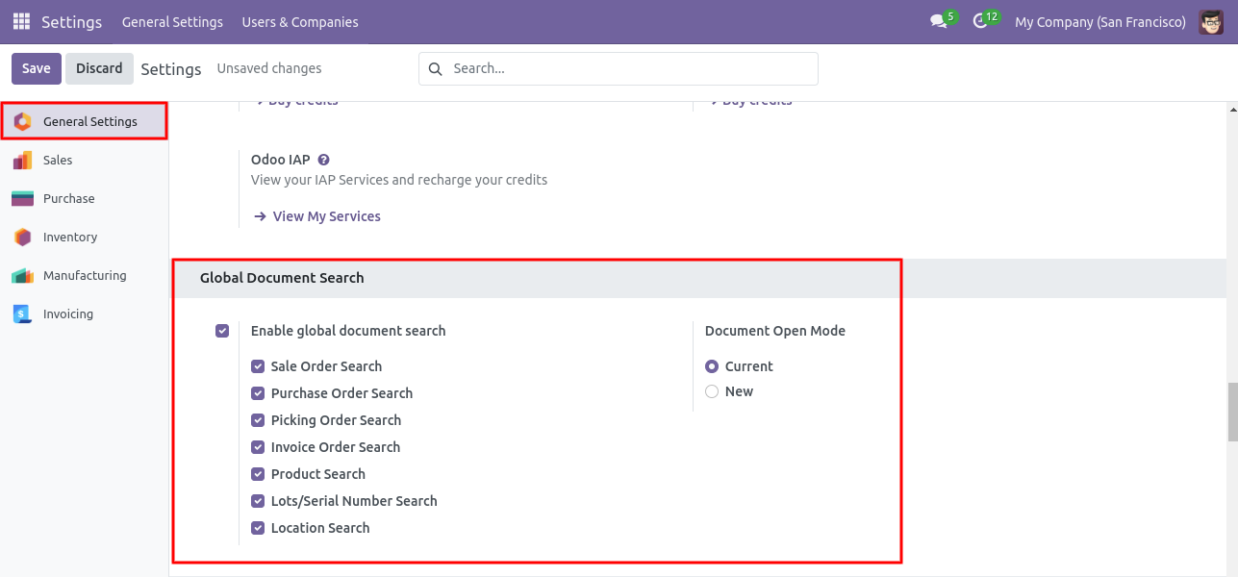Uncheck Lots/Serial Number Search
Image resolution: width=1238 pixels, height=577 pixels.
[x=258, y=501]
